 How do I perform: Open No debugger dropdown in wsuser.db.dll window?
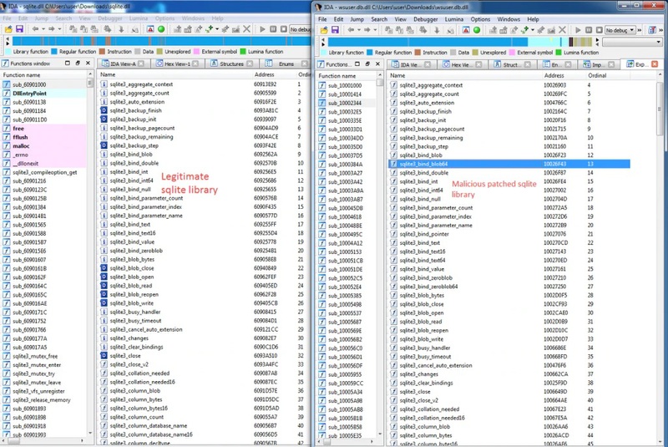tap(620, 30)
